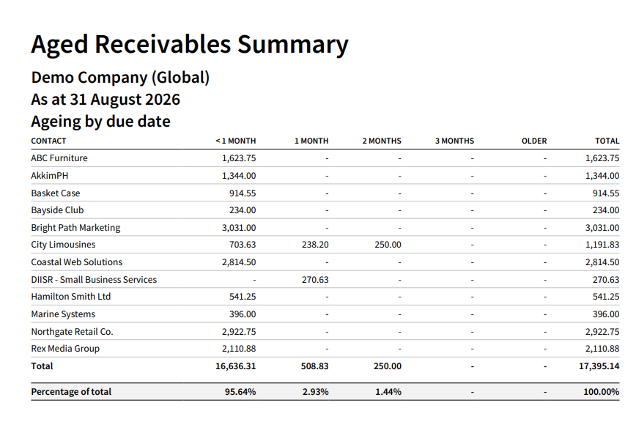Select the OLDER column header
Viewport: 636px width, 430px height.
click(x=534, y=141)
